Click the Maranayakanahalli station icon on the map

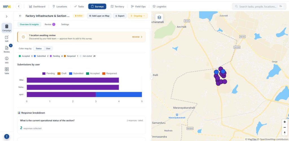[177, 115]
